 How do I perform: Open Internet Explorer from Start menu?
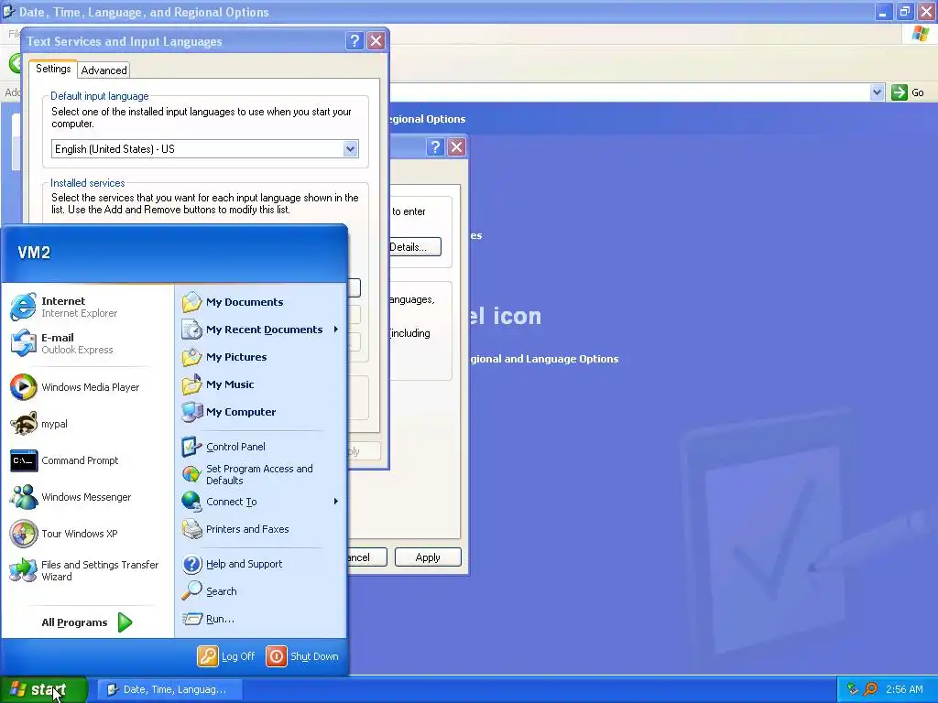coord(87,307)
